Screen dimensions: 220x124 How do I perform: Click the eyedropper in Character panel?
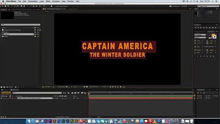point(210,35)
